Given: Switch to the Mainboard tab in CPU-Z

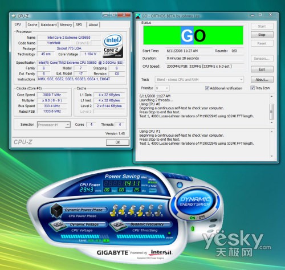Looking at the screenshot, I should tap(48, 24).
